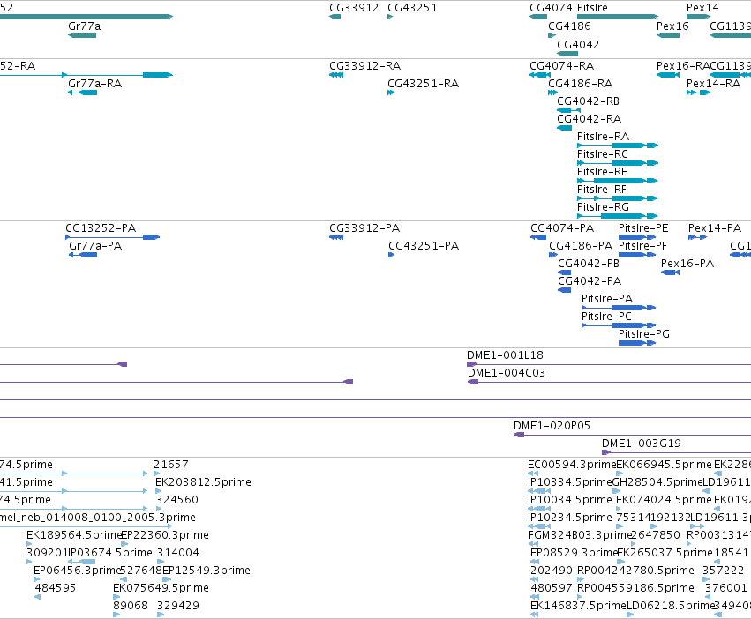Click the DME1-001L18 clone label
The height and width of the screenshot is (619, 751).
505,355
